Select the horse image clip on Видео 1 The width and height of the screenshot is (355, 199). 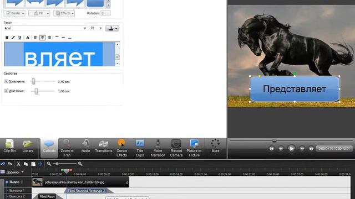tap(80, 182)
